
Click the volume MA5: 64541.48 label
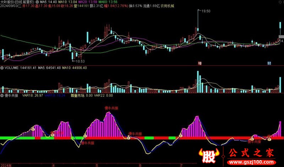[x=49, y=68]
